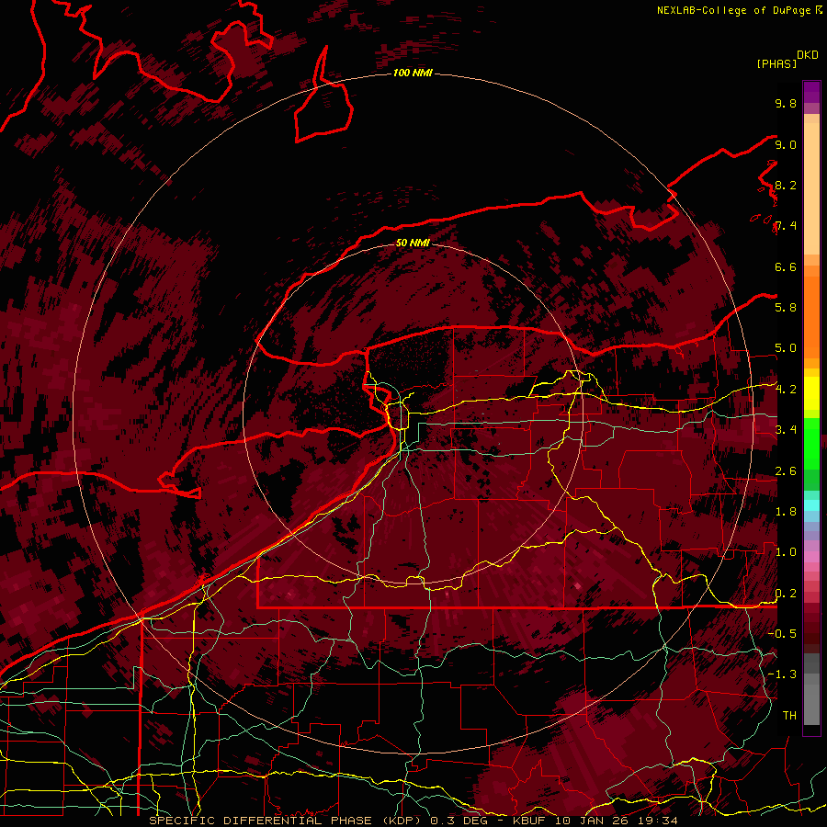
Task: Click the 3.4 color scale value
Action: tap(786, 429)
